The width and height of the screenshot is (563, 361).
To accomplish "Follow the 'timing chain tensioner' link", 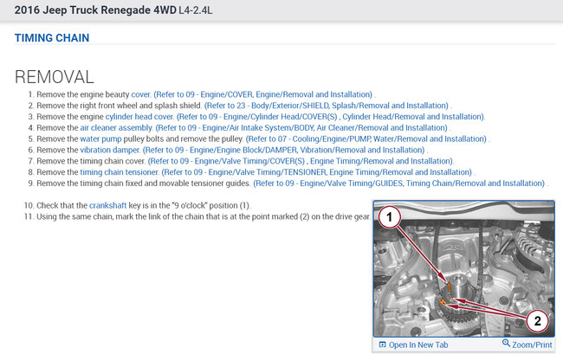I will pos(120,172).
